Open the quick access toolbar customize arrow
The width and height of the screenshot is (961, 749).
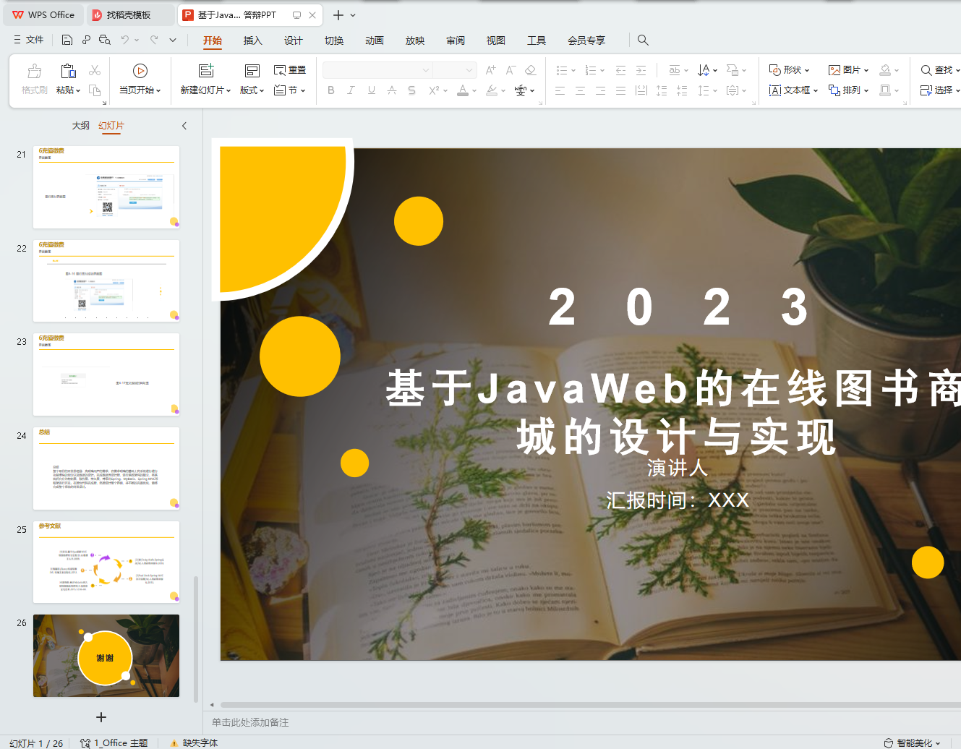[173, 40]
